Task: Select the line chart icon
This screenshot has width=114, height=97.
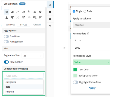Action: (18, 12)
